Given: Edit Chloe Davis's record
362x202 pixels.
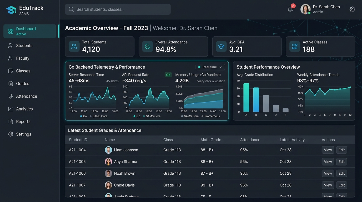Looking at the screenshot, I should [x=341, y=185].
